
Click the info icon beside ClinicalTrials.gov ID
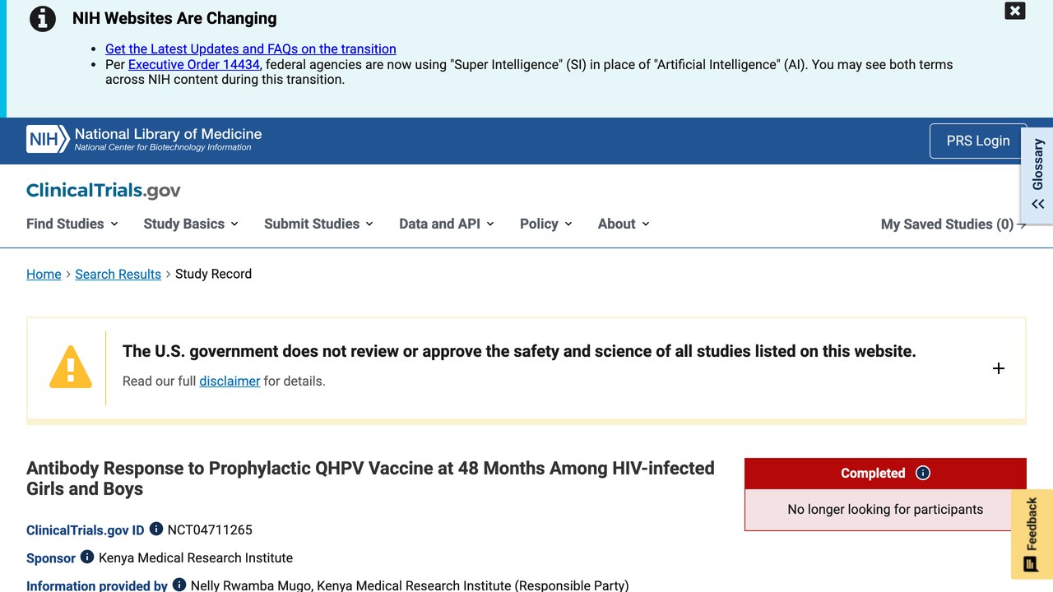click(x=155, y=530)
